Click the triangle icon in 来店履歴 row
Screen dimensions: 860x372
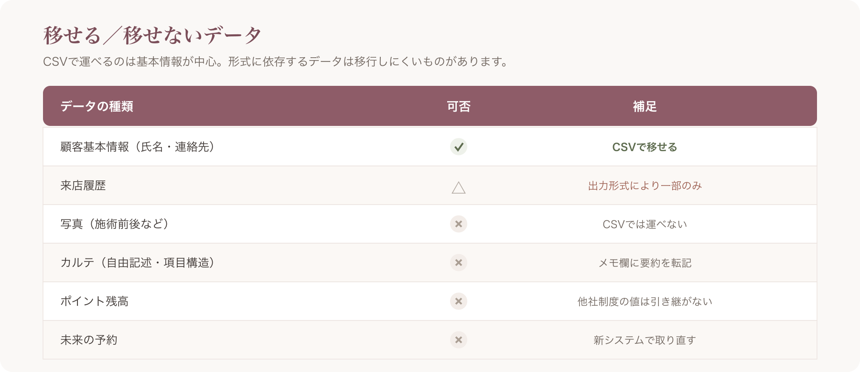point(459,187)
